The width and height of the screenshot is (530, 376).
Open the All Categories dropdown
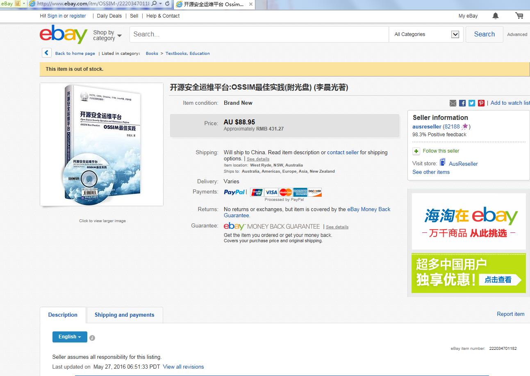coord(426,34)
